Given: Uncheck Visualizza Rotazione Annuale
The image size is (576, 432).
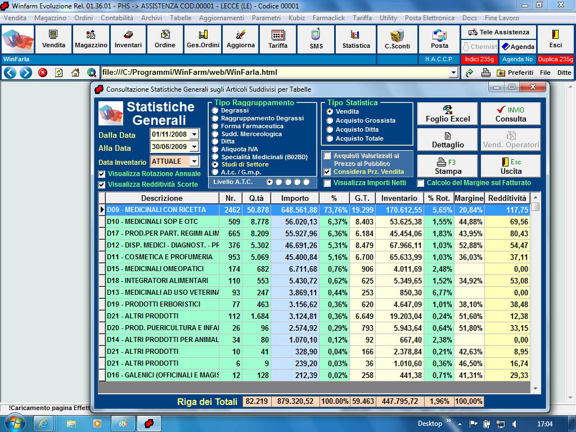Looking at the screenshot, I should point(102,174).
